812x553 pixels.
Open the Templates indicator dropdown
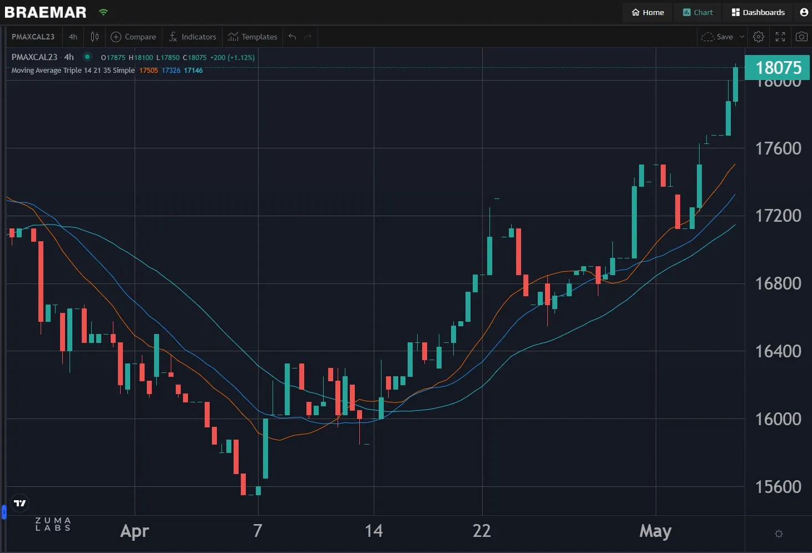pos(252,37)
